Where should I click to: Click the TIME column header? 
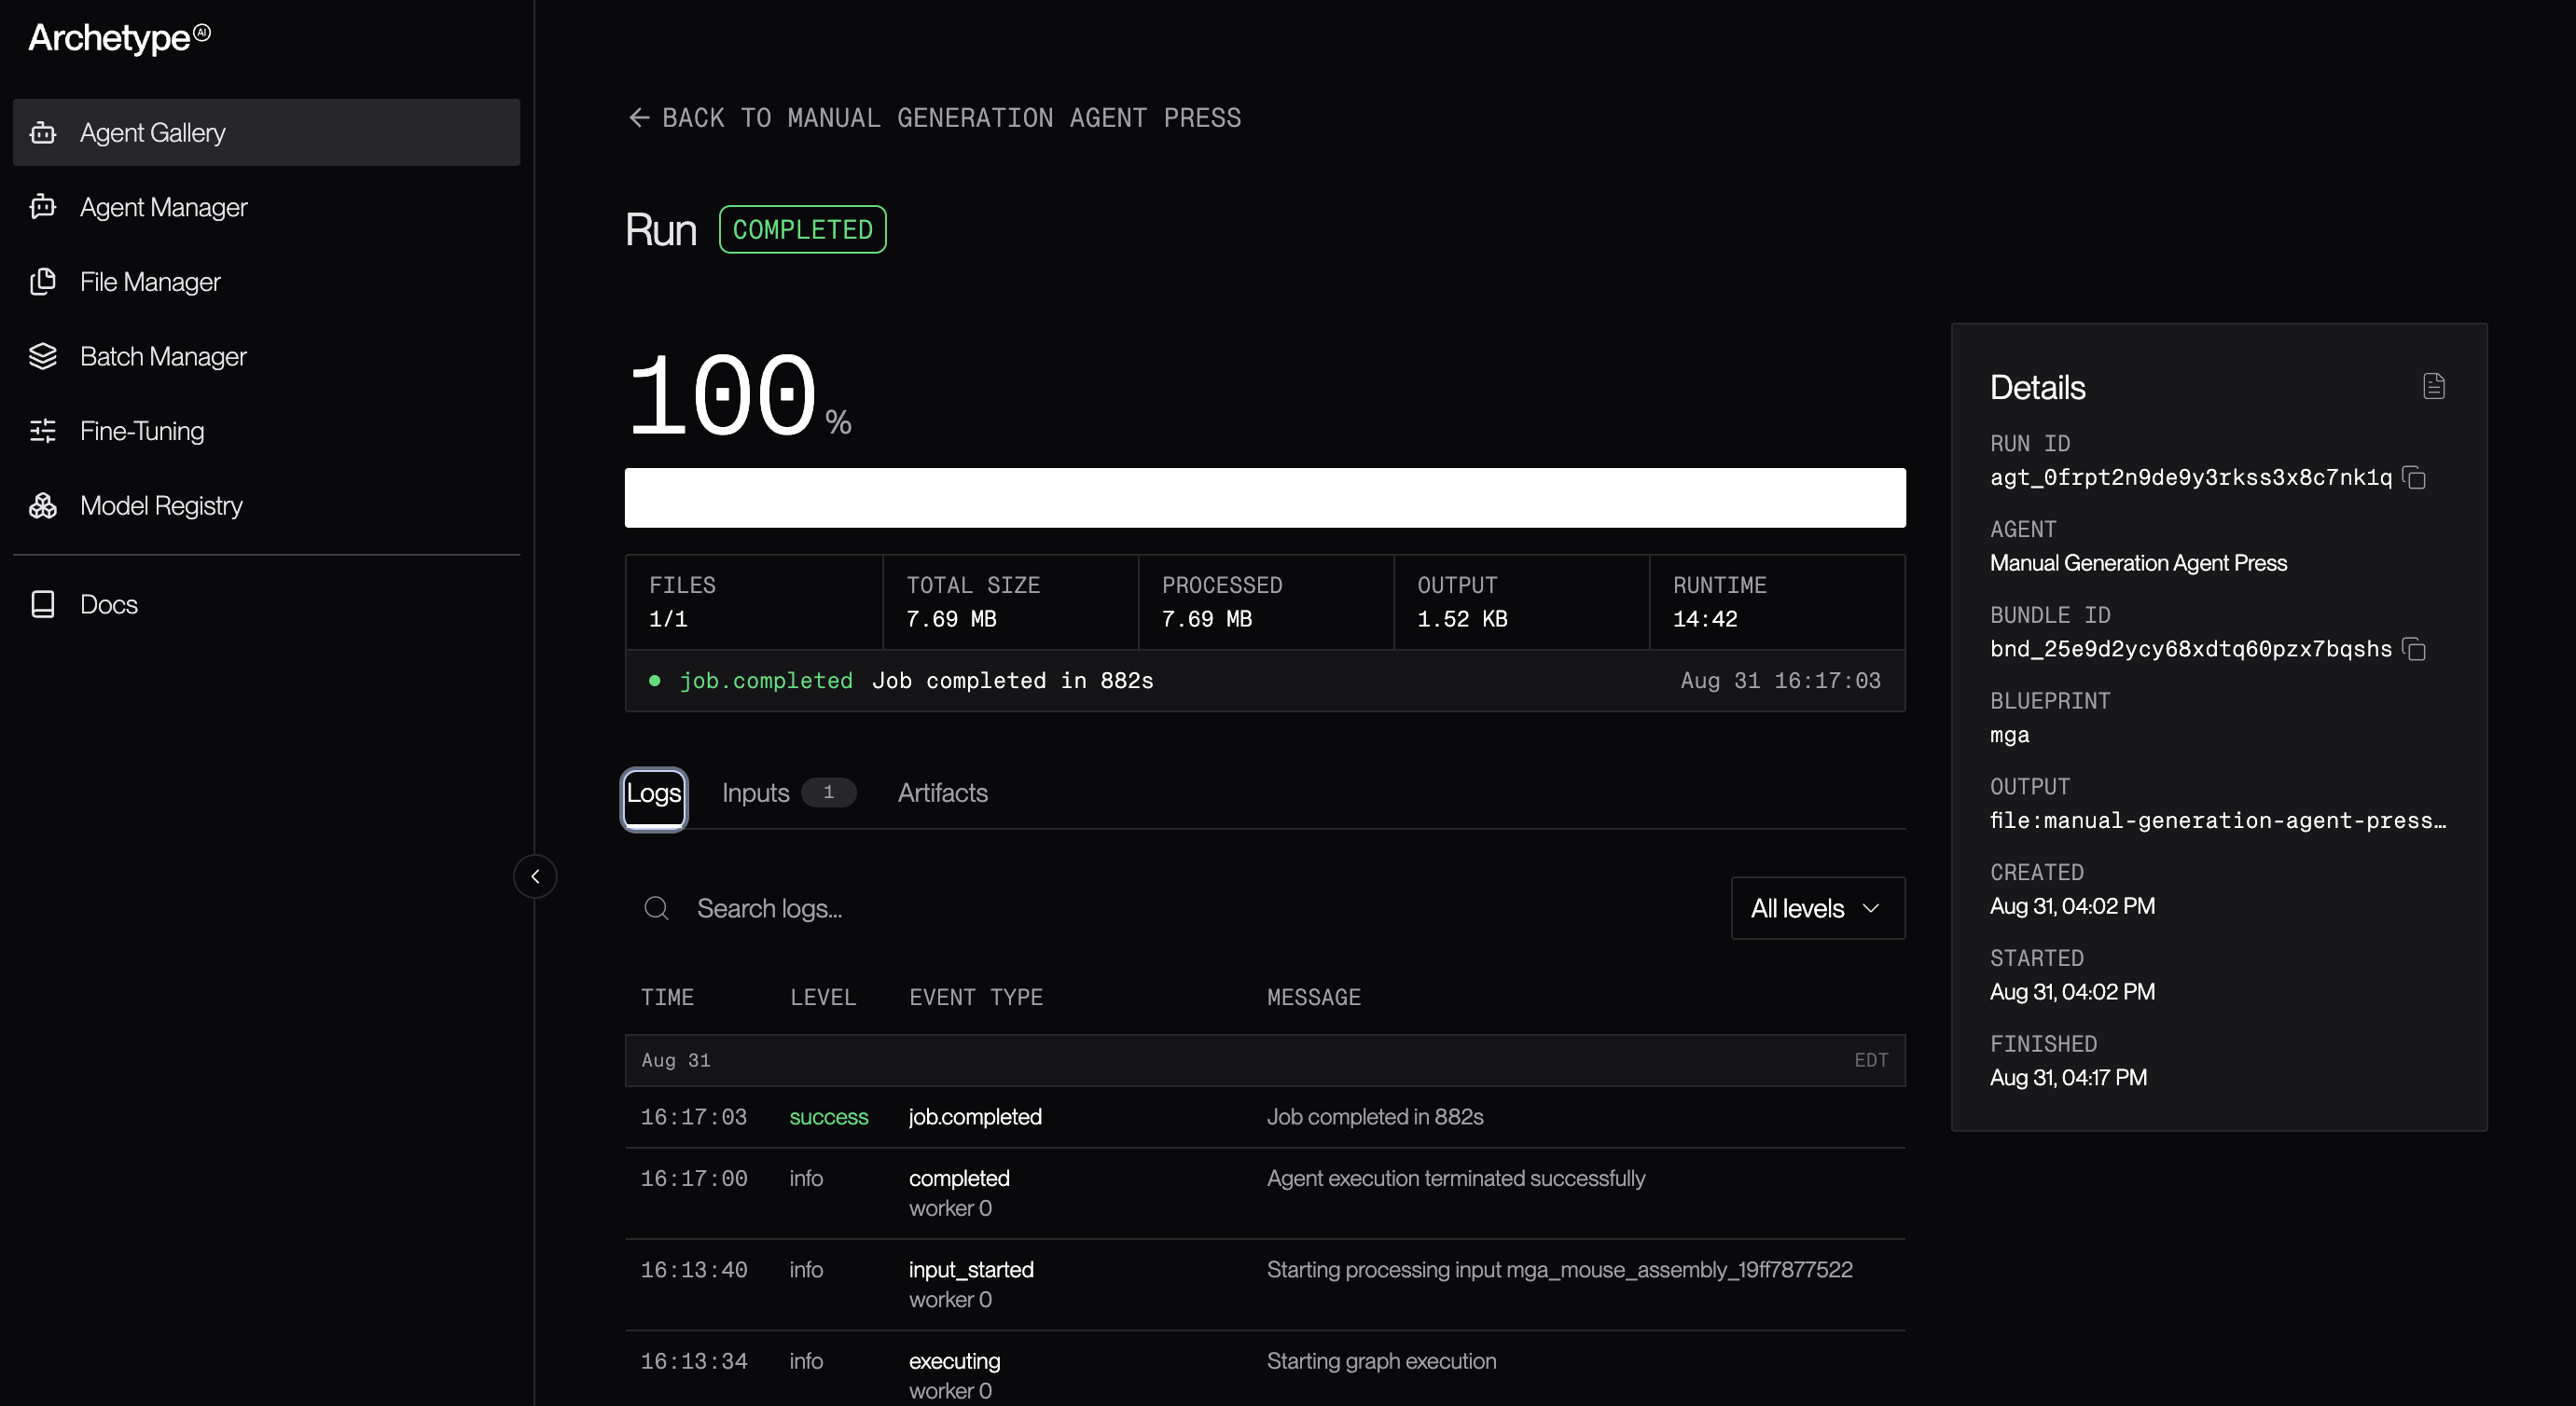click(667, 997)
